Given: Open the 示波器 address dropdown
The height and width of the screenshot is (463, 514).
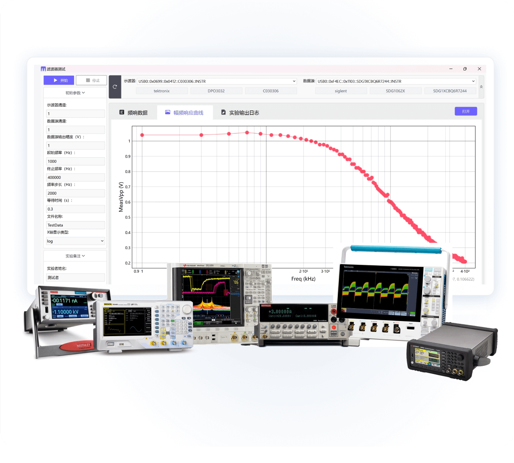Looking at the screenshot, I should point(217,81).
